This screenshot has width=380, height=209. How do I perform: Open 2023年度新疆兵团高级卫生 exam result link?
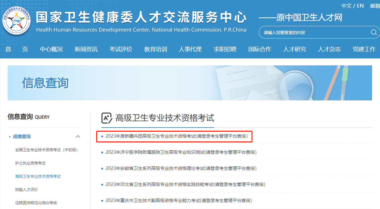[176, 136]
